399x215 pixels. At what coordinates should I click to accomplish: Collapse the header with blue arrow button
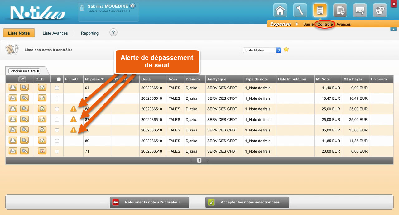pyautogui.click(x=393, y=29)
